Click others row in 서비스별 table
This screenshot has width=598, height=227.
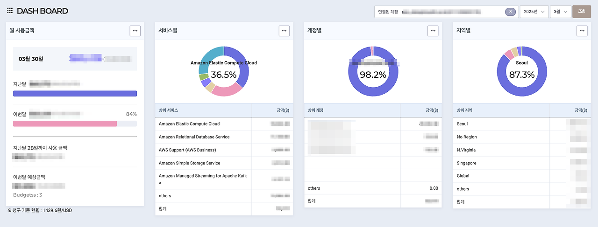224,196
